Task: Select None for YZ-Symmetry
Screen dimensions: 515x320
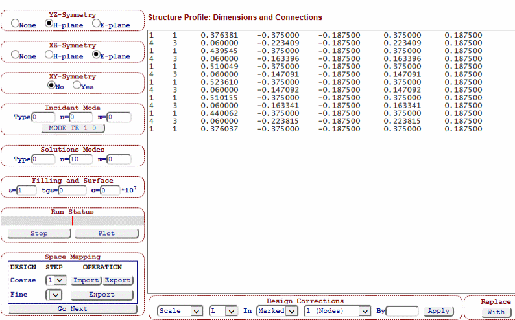Action: [15, 23]
